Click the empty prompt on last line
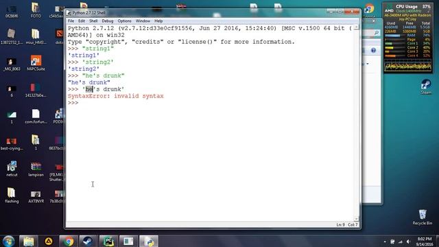The height and width of the screenshot is (247, 439). coord(73,103)
